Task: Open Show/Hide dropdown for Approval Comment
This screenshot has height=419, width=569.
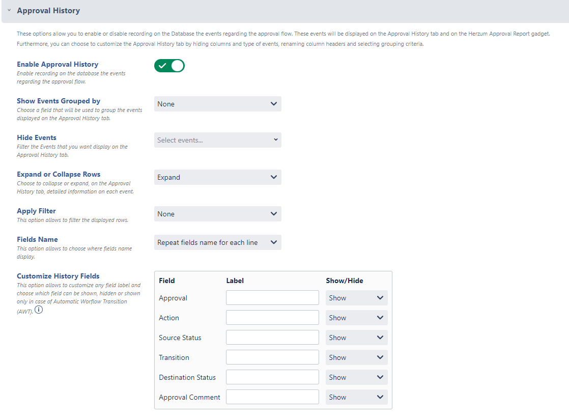Action: [x=357, y=397]
